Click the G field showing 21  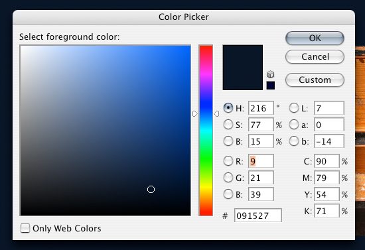pyautogui.click(x=261, y=178)
